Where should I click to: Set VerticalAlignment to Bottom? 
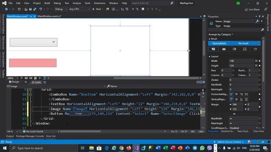241,99
